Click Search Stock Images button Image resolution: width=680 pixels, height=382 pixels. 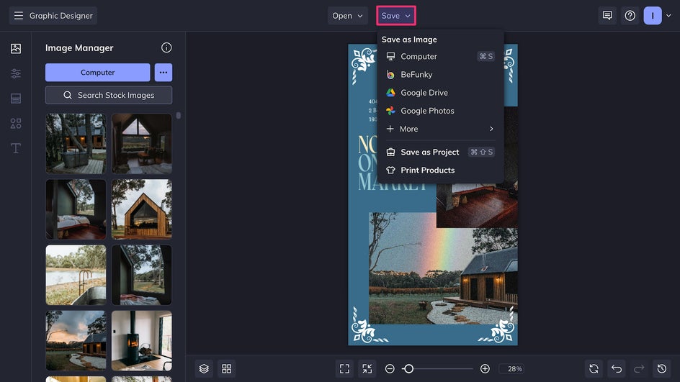coord(109,95)
